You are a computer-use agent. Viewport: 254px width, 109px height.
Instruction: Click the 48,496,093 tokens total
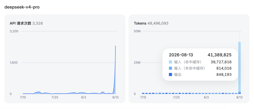tap(158, 23)
